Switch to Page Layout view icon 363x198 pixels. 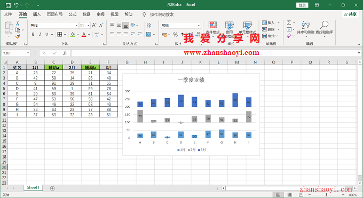[x=290, y=195]
